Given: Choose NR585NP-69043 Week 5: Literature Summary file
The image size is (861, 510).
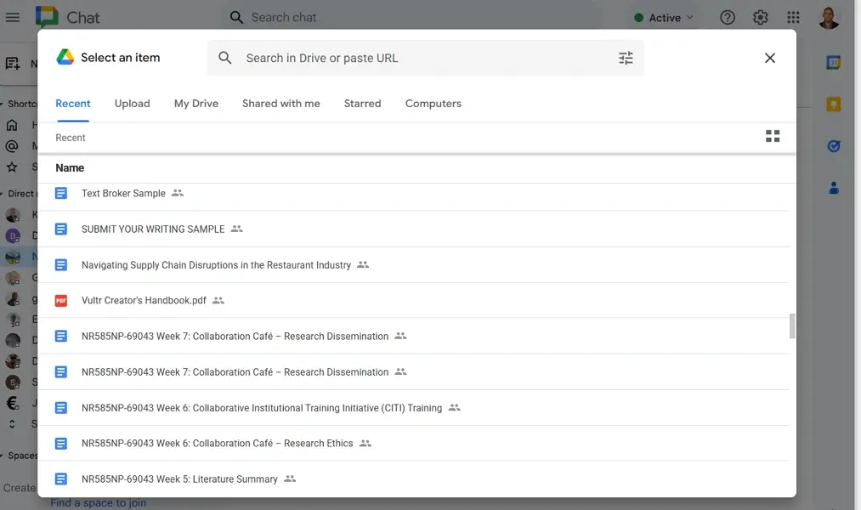Looking at the screenshot, I should (179, 479).
